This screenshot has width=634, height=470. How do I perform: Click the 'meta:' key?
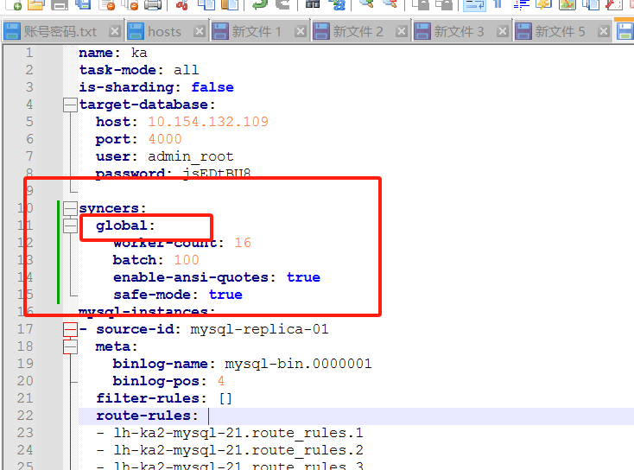tap(117, 346)
